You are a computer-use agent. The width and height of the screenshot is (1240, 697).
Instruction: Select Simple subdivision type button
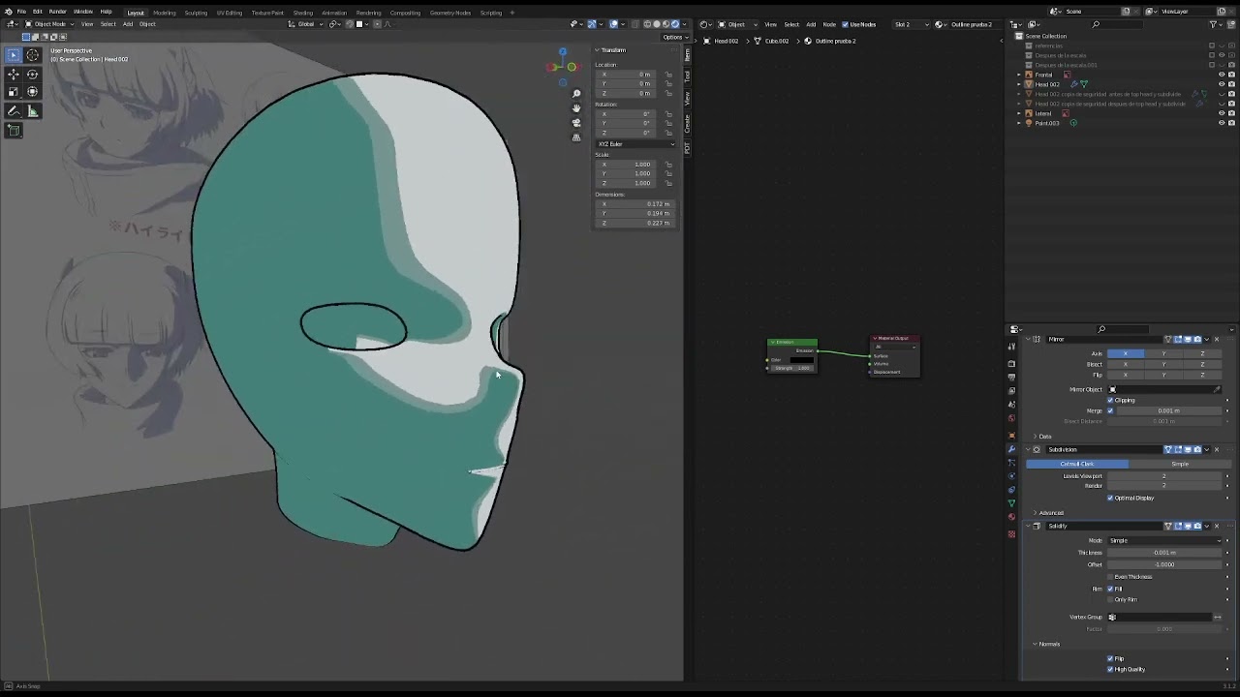[1179, 464]
